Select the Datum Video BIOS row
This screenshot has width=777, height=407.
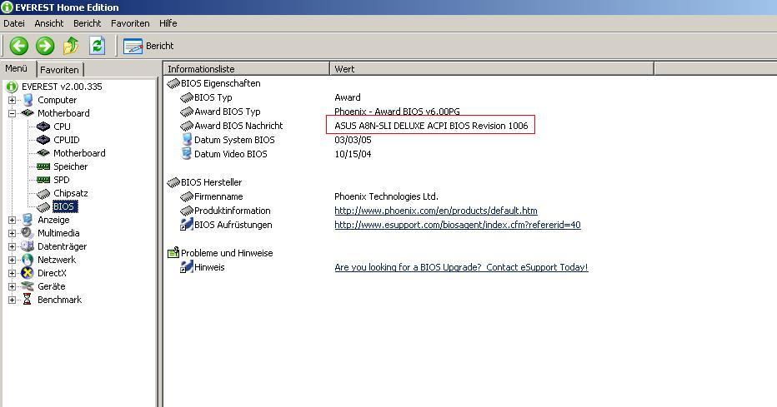pyautogui.click(x=230, y=154)
